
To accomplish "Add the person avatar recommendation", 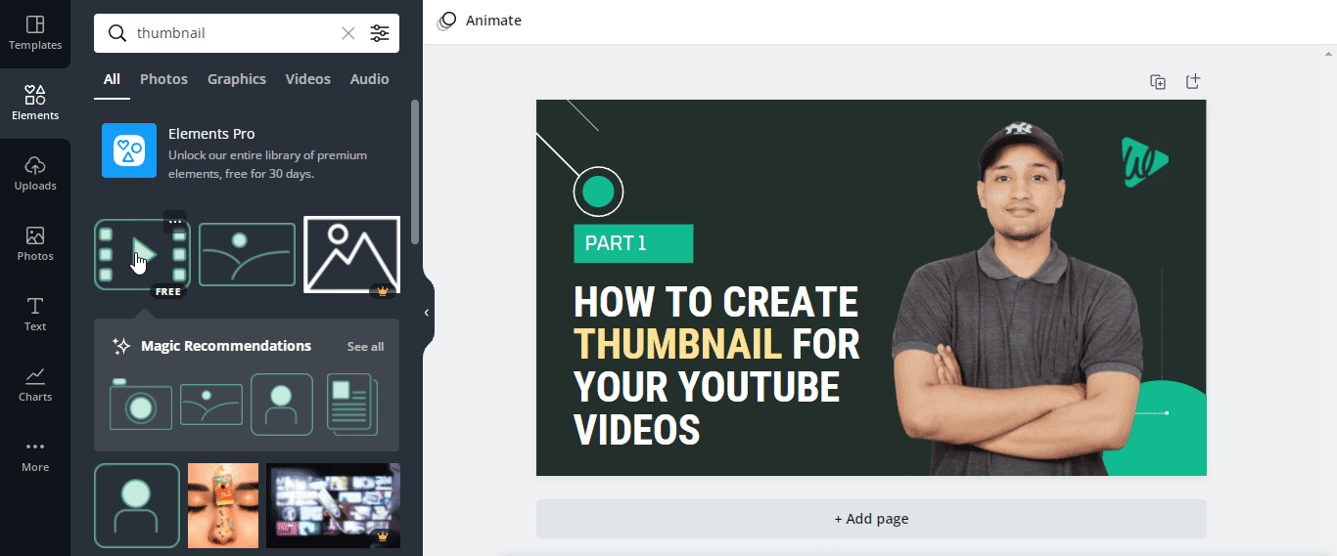I will tap(282, 405).
